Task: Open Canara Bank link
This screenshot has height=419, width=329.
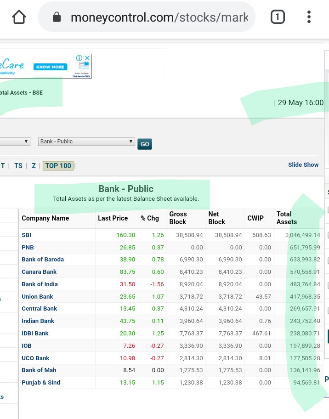Action: point(39,272)
